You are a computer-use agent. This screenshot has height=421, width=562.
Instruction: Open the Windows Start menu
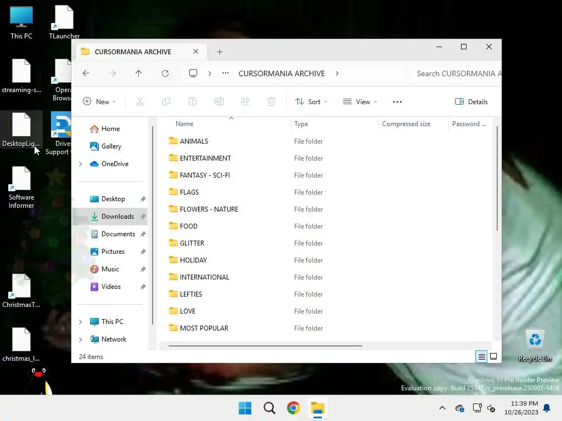click(x=245, y=408)
